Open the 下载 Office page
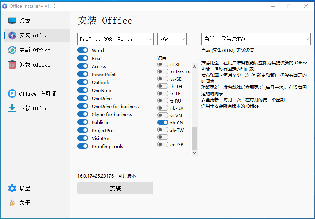This screenshot has height=219, width=315. point(37,108)
